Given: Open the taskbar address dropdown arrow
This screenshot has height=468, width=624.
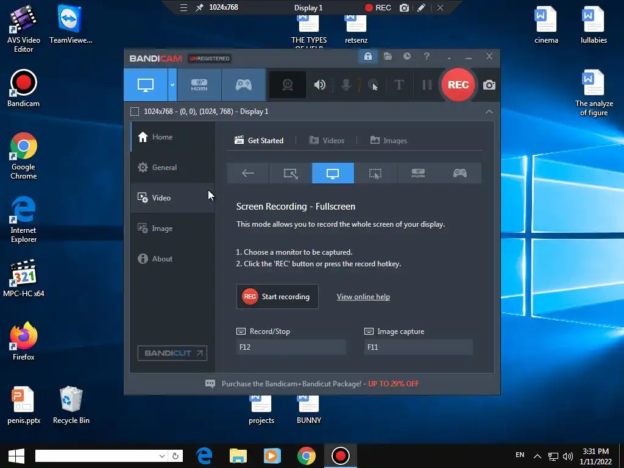Looking at the screenshot, I should click(162, 456).
